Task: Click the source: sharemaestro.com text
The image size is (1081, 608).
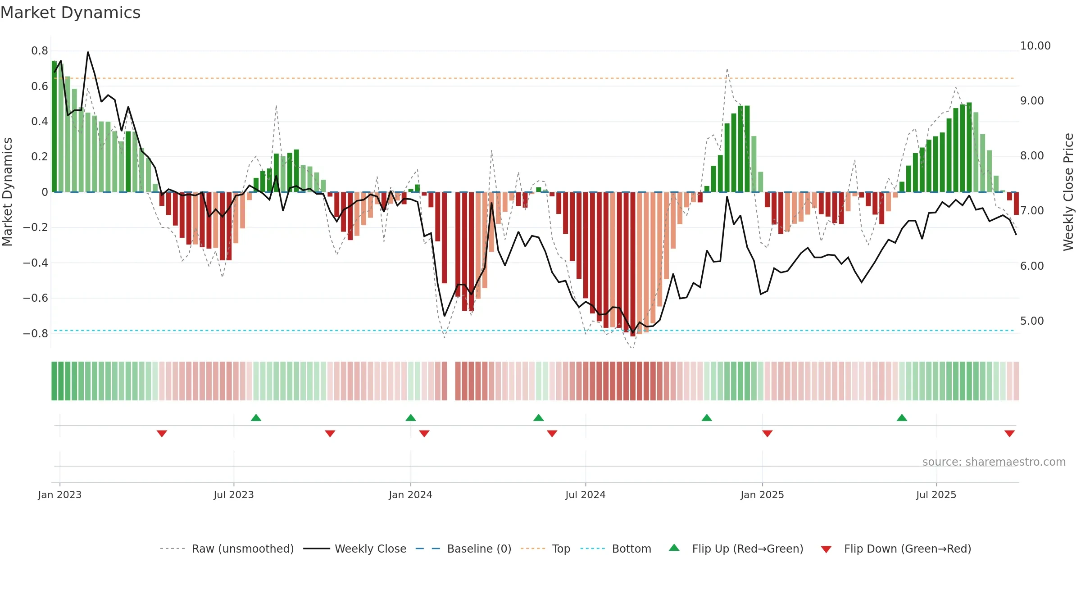Action: [x=994, y=462]
